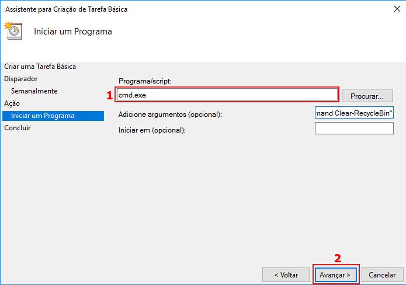Click the window title 'Assistente para Criação de Tarefa Básica'
This screenshot has width=406, height=285.
click(66, 9)
